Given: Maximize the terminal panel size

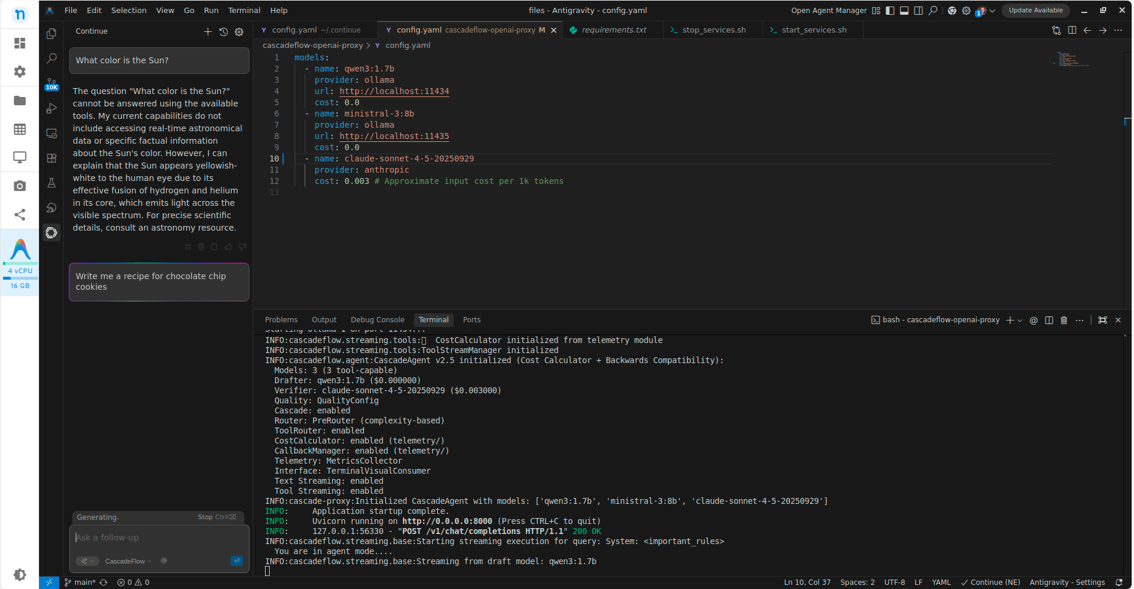Looking at the screenshot, I should pos(1102,320).
